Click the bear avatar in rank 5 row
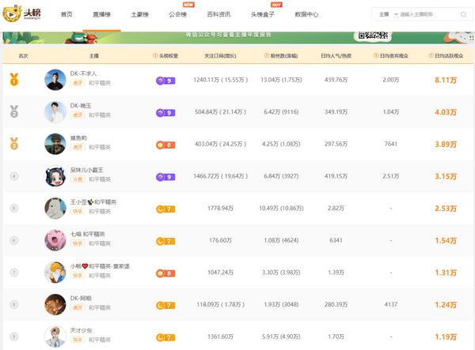The image size is (475, 350). pyautogui.click(x=55, y=209)
